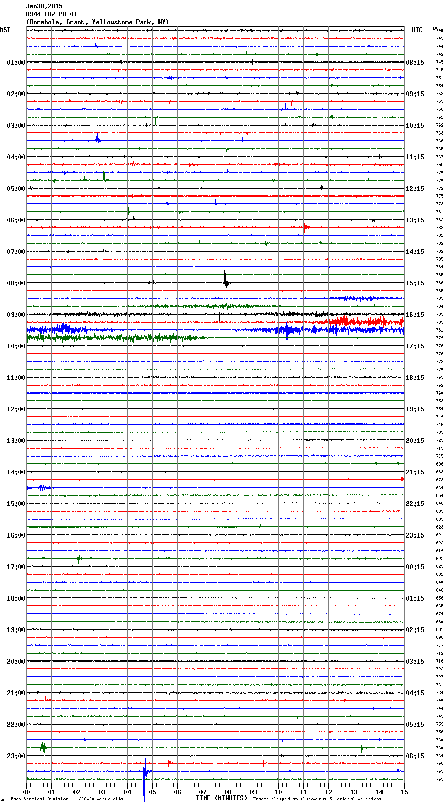Click the "Traces clipped at plus/minus 5 vertical divisions" note
446x806 pixels.
[x=317, y=799]
